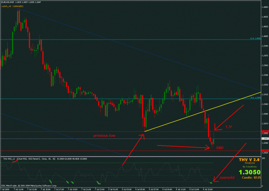
Task: Click the 76.4 Fibonacci level label
Action: 255,98
